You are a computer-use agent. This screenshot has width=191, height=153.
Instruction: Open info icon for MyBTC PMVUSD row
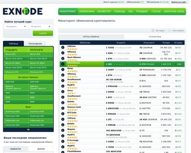63,86
